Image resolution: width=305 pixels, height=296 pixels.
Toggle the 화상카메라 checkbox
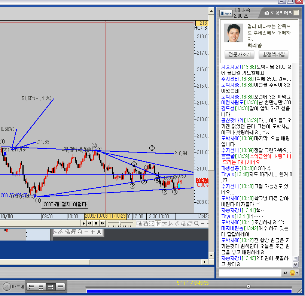pyautogui.click(x=296, y=13)
